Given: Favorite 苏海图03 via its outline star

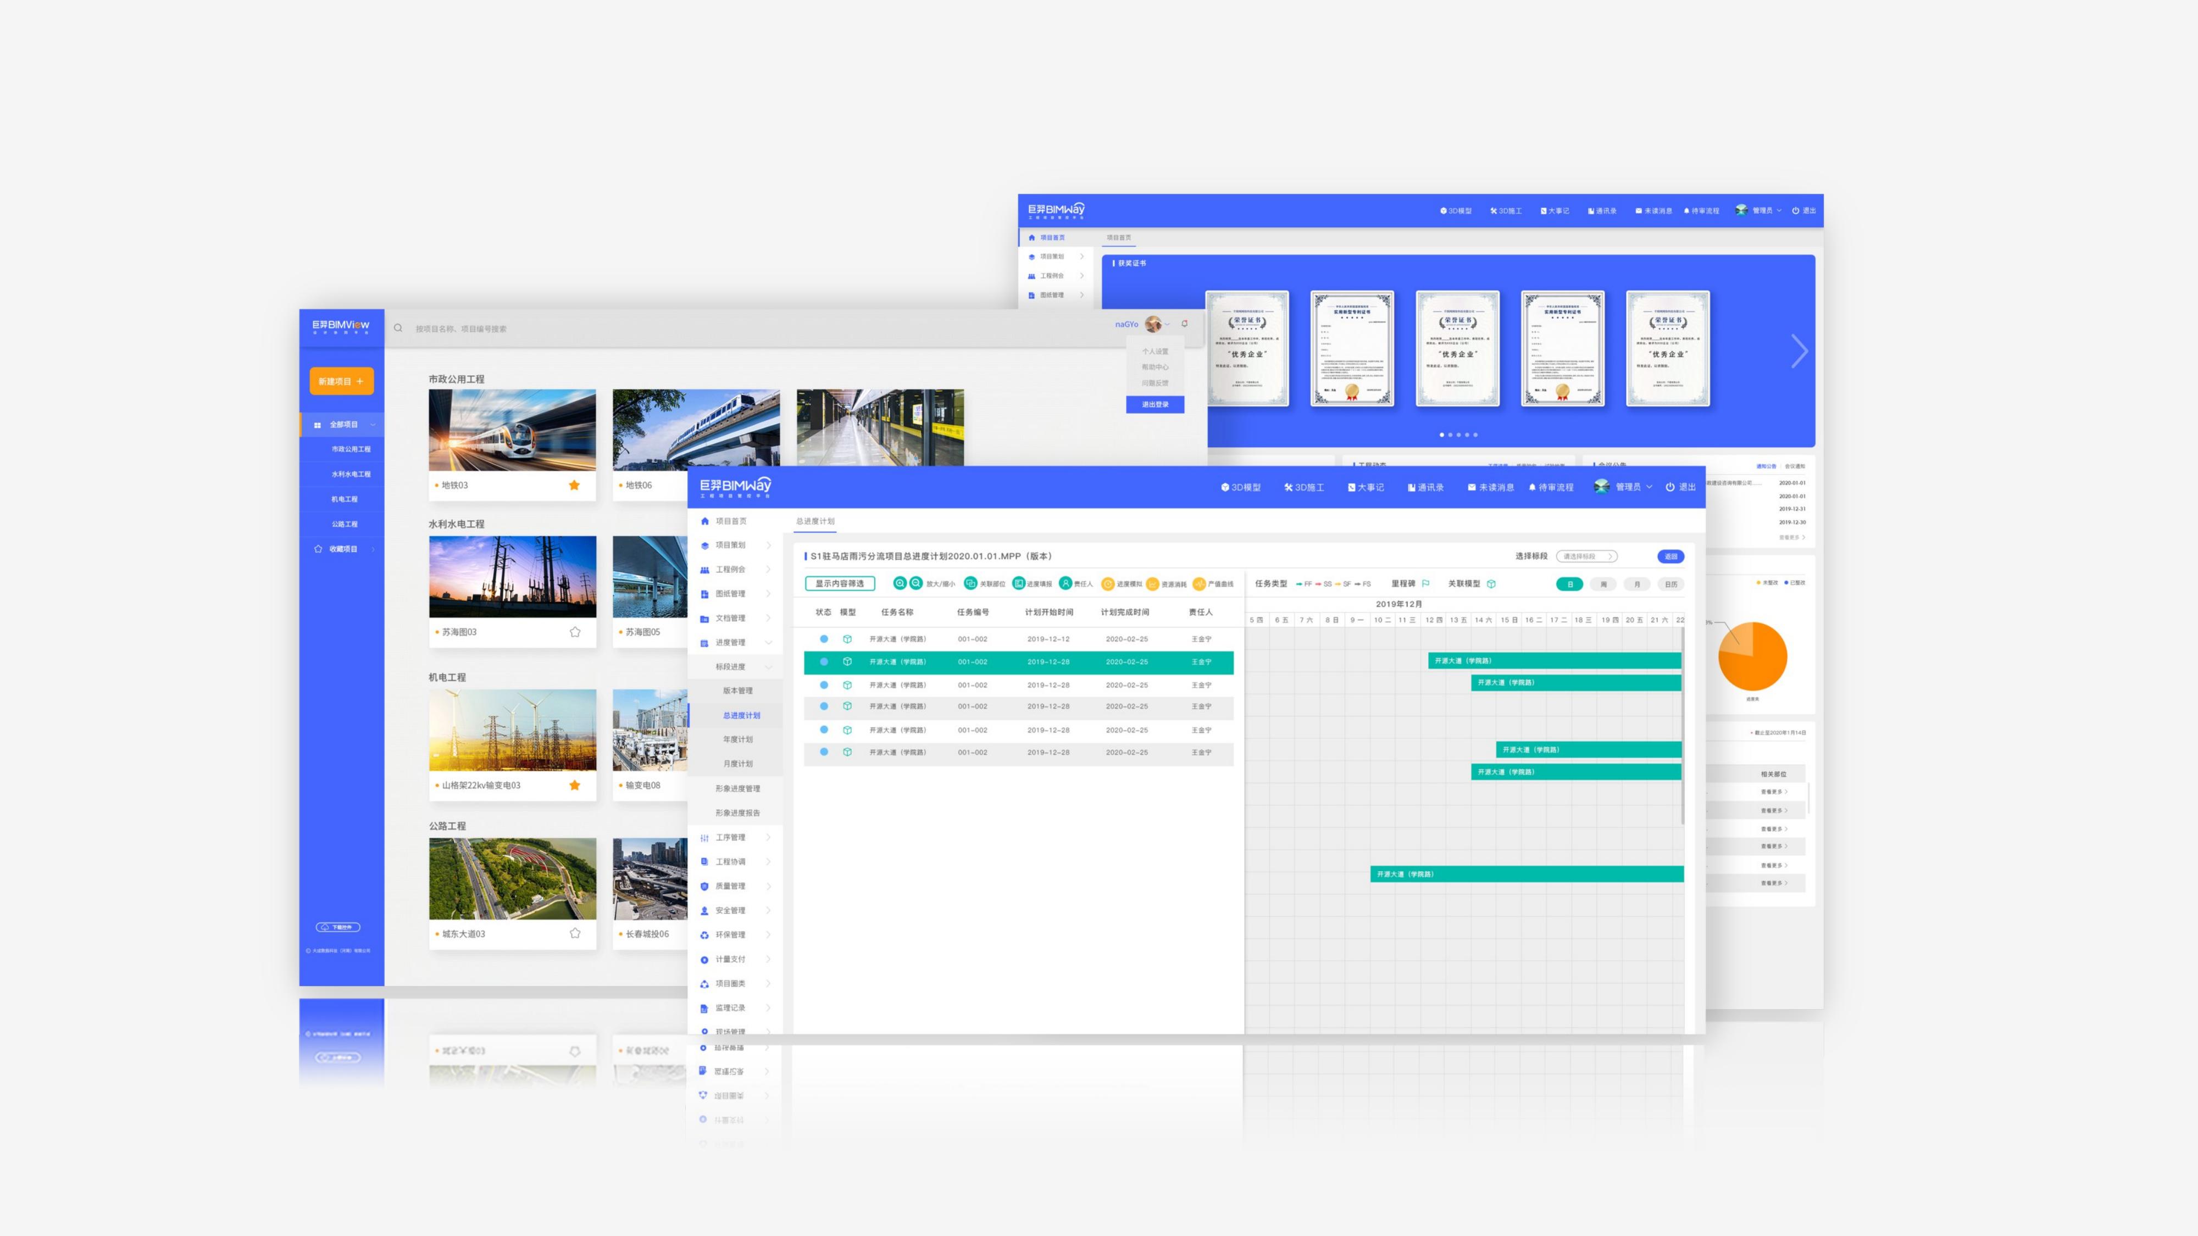Looking at the screenshot, I should click(x=574, y=632).
